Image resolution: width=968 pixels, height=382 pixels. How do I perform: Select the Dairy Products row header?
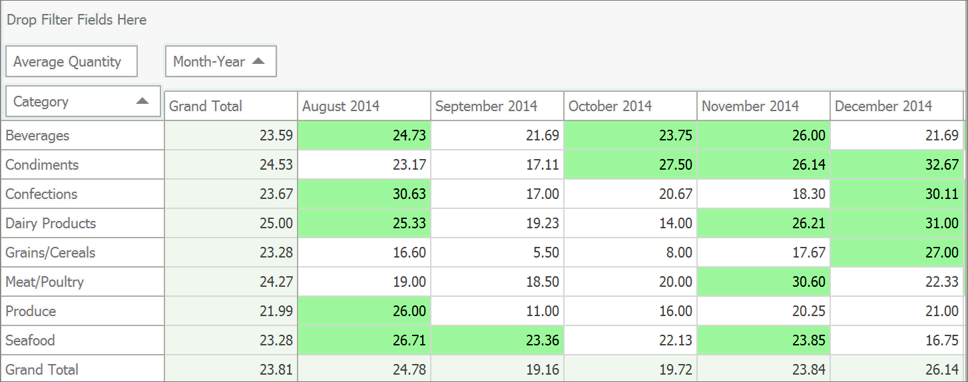pyautogui.click(x=82, y=223)
